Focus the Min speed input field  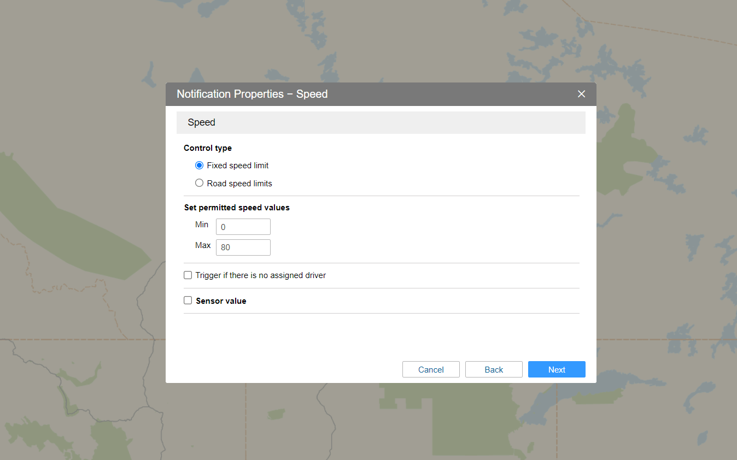click(243, 227)
